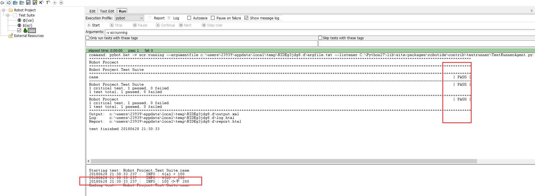This screenshot has width=535, height=196.
Task: Select the Test Suite tree item
Action: point(27,15)
